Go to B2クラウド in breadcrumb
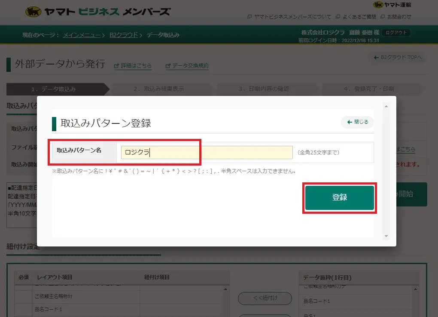 124,35
